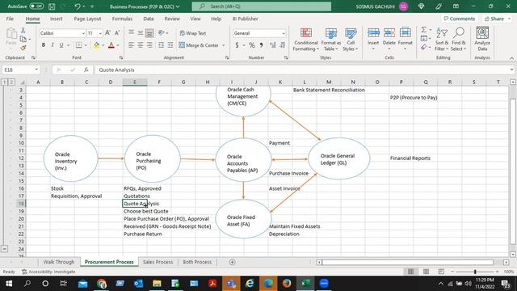Image resolution: width=517 pixels, height=291 pixels.
Task: Open Find & Select magnifier
Action: (x=459, y=40)
